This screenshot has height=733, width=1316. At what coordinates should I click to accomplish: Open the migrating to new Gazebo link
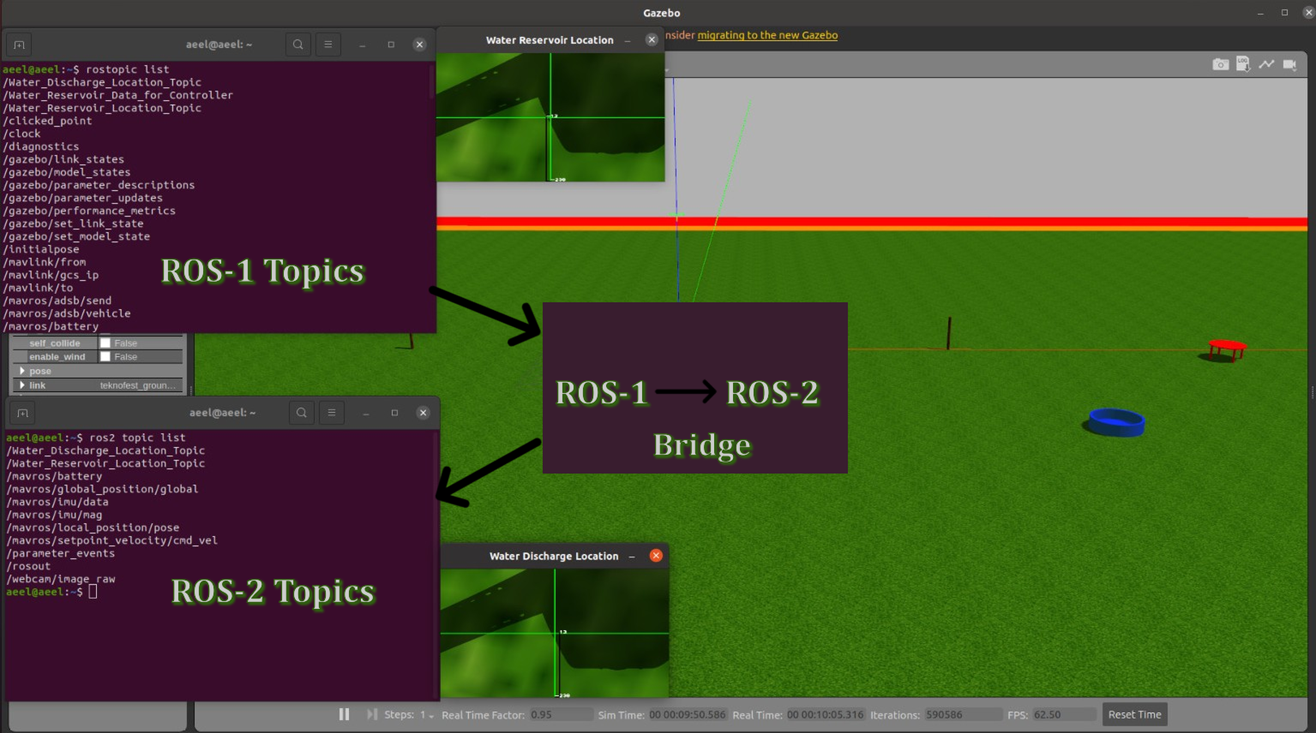point(767,35)
